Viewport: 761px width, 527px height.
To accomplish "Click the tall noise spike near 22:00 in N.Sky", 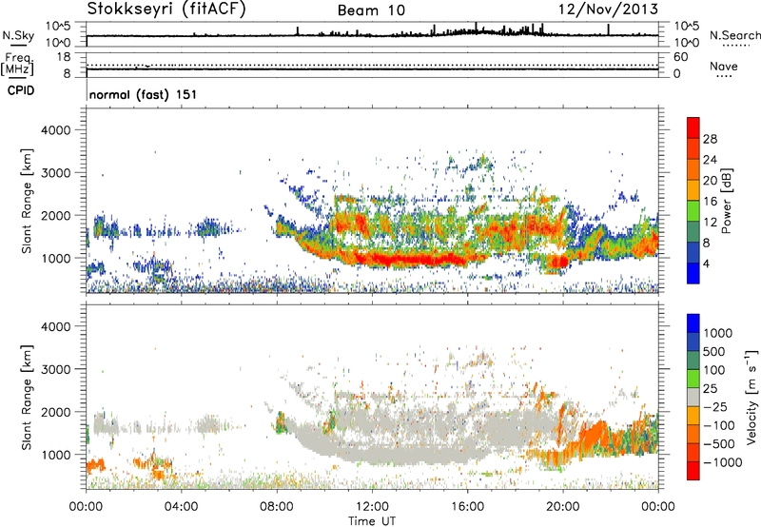I will (x=608, y=29).
